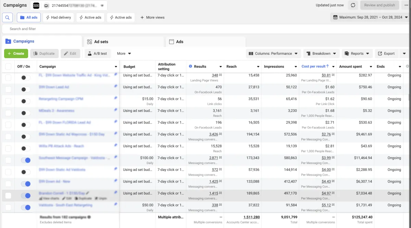411x228 pixels.
Task: Click the A/B test flask button
Action: 97,54
